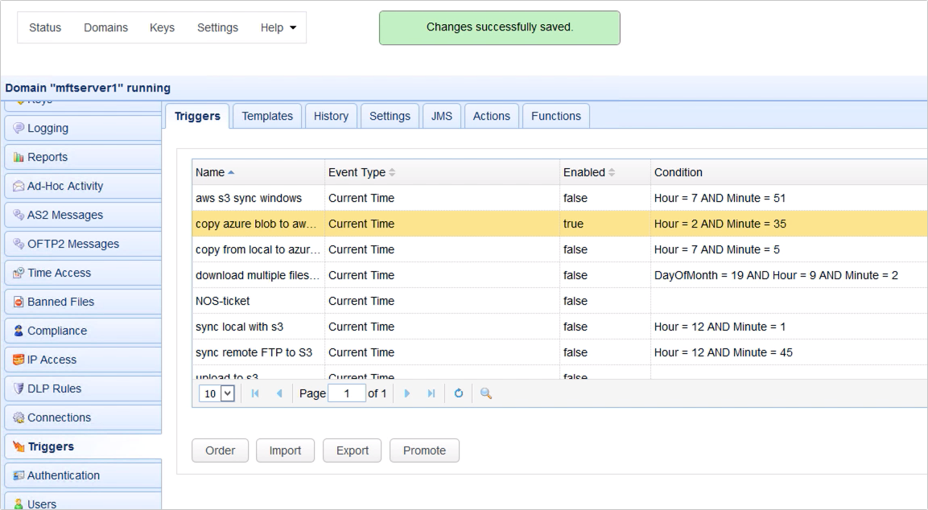Switch to the Templates tab

pos(266,116)
